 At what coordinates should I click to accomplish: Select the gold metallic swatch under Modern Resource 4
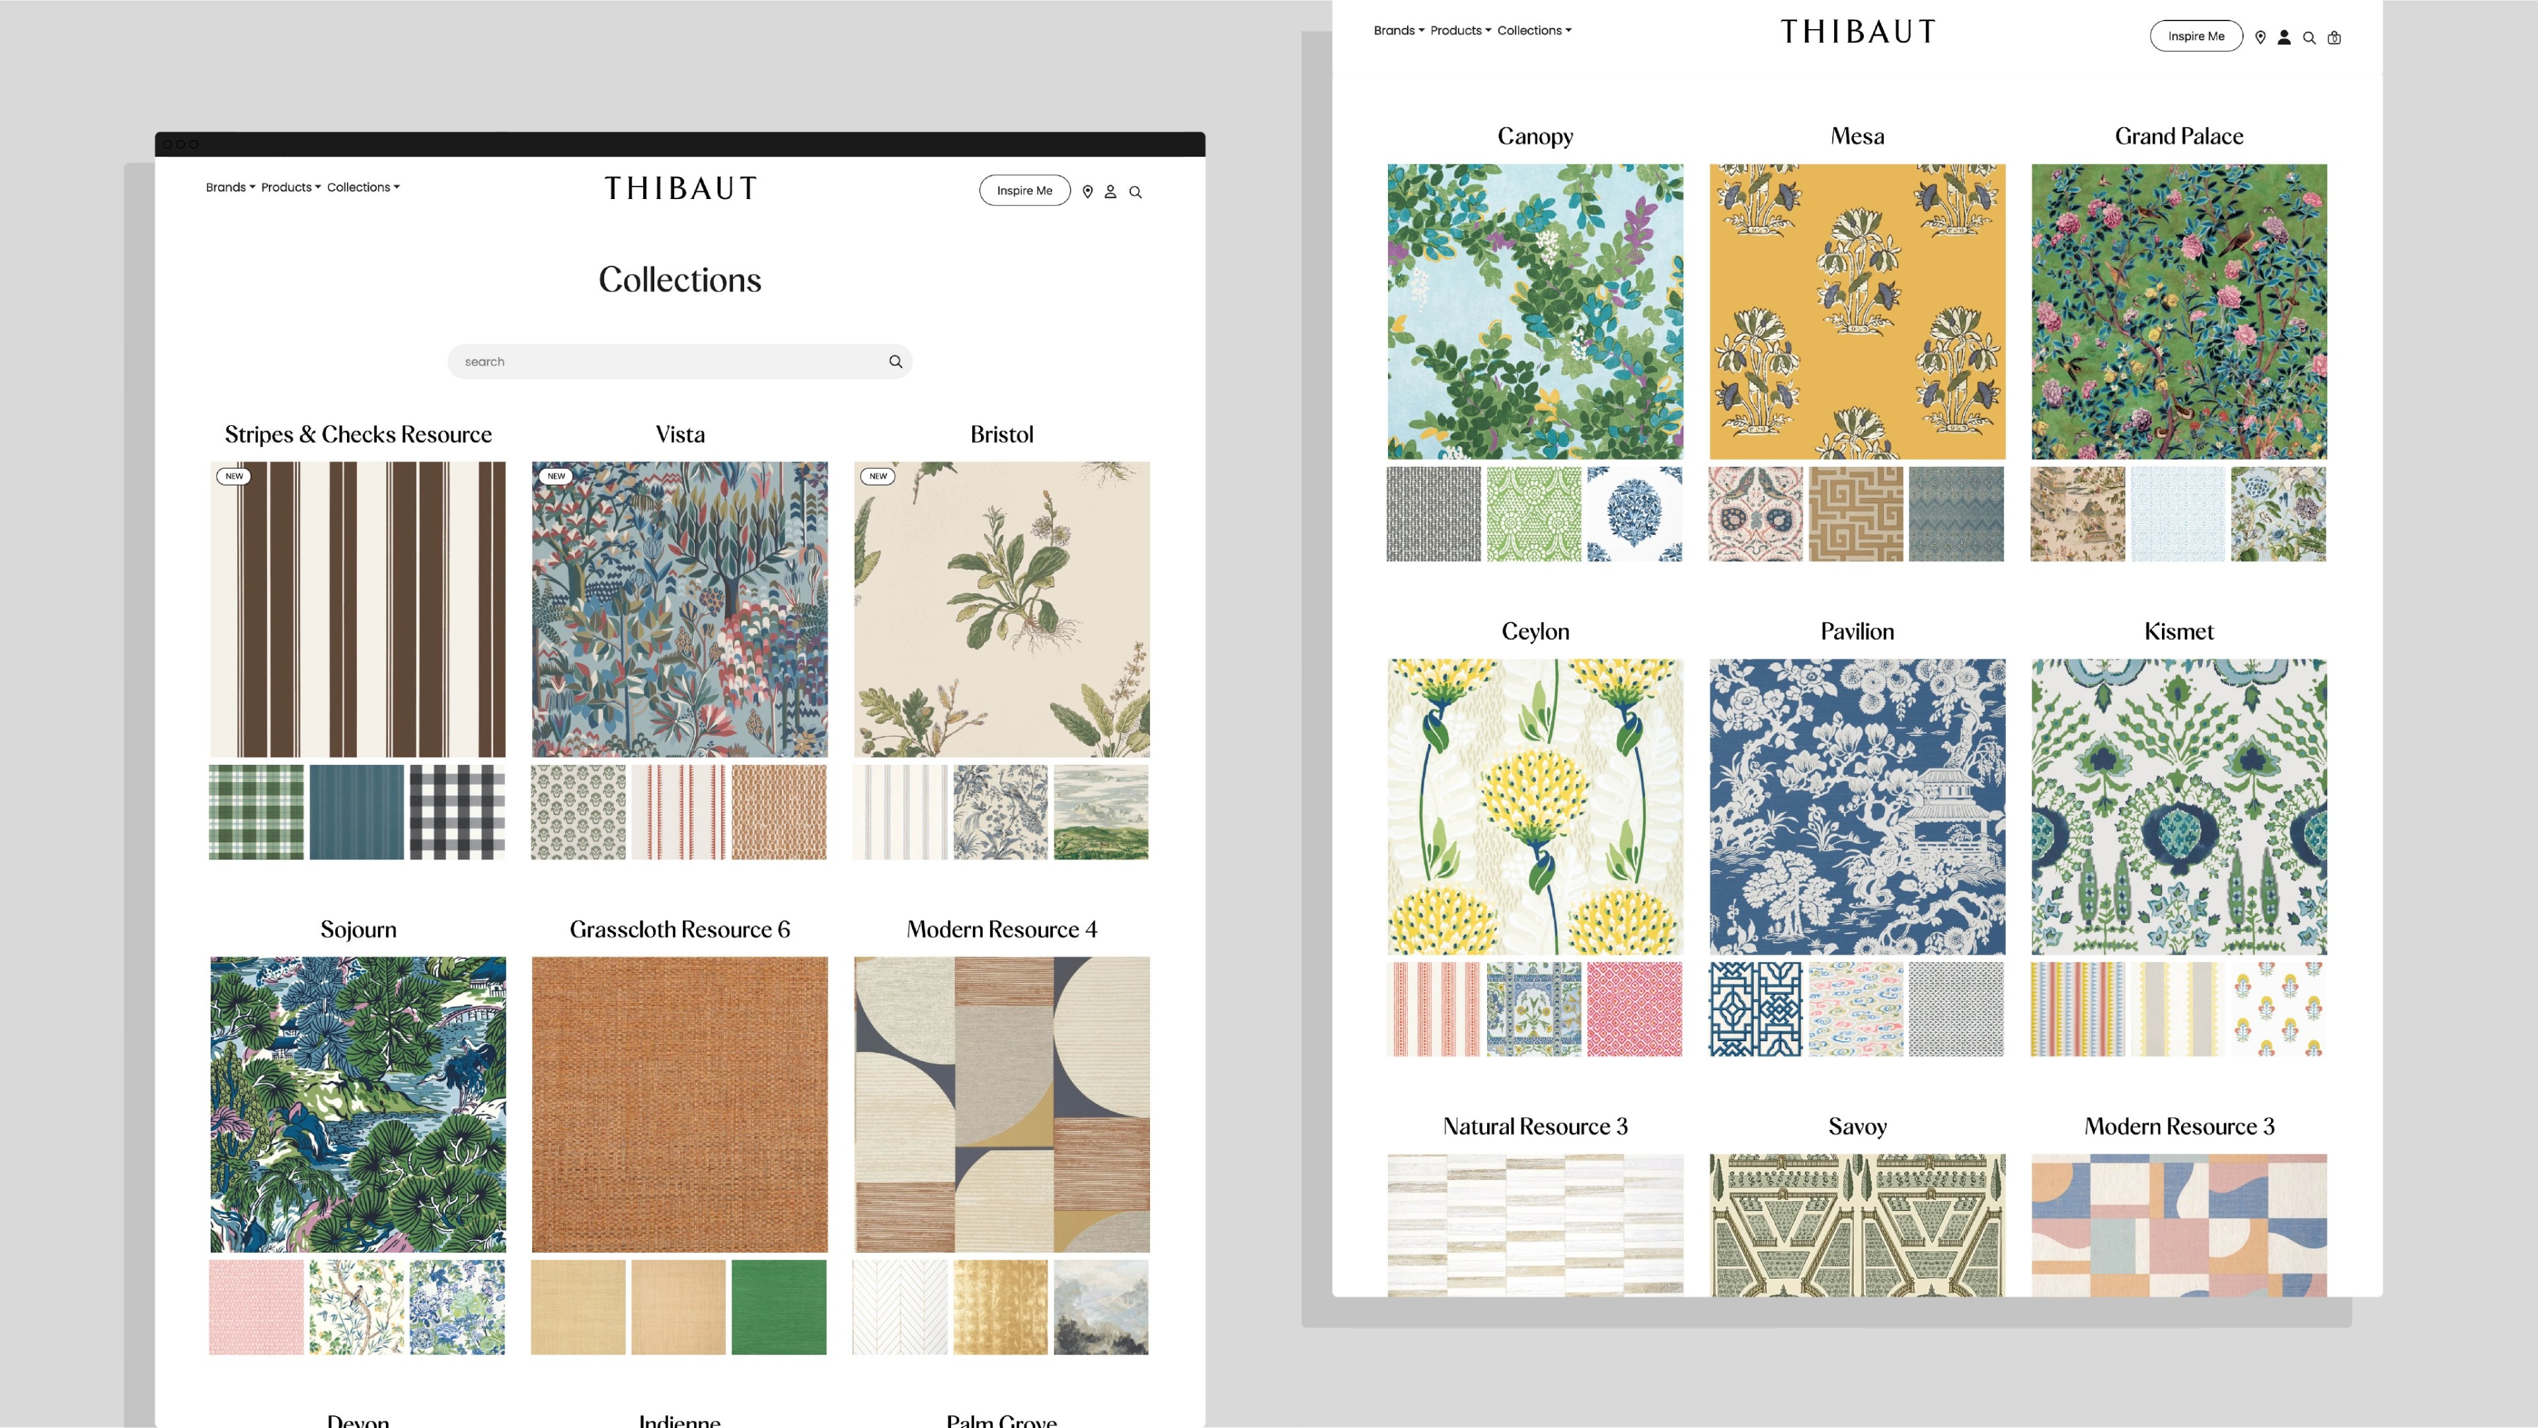coord(1000,1307)
